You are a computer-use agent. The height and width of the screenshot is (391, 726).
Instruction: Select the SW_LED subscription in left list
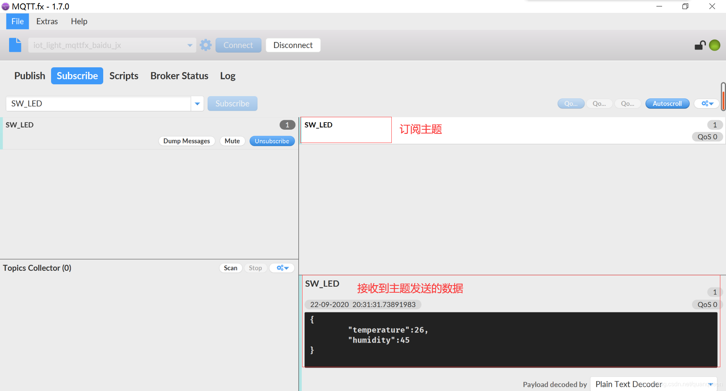pyautogui.click(x=149, y=133)
